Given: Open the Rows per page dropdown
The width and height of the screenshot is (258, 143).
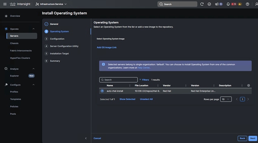Looking at the screenshot, I should [x=226, y=99].
